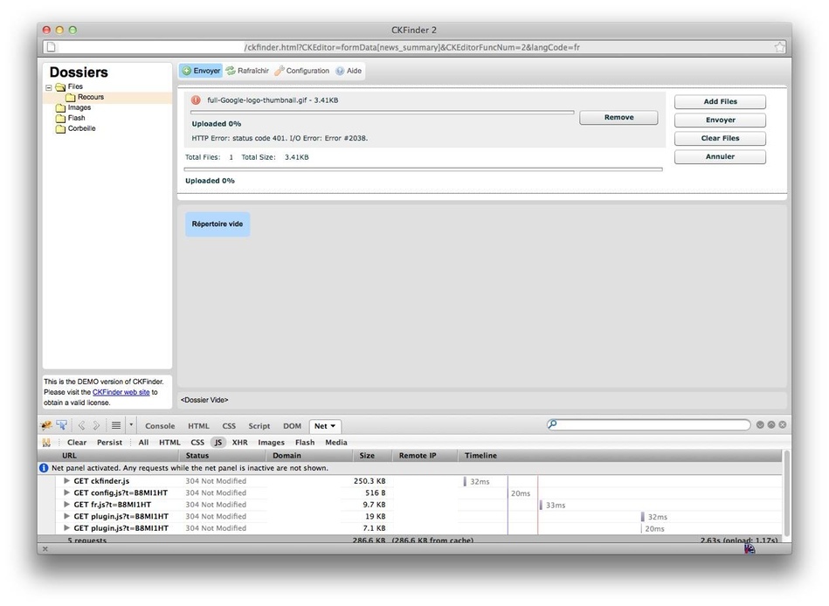Click the break-on-XHR icon left of Clear
Viewport: 829px width, 606px height.
(46, 442)
